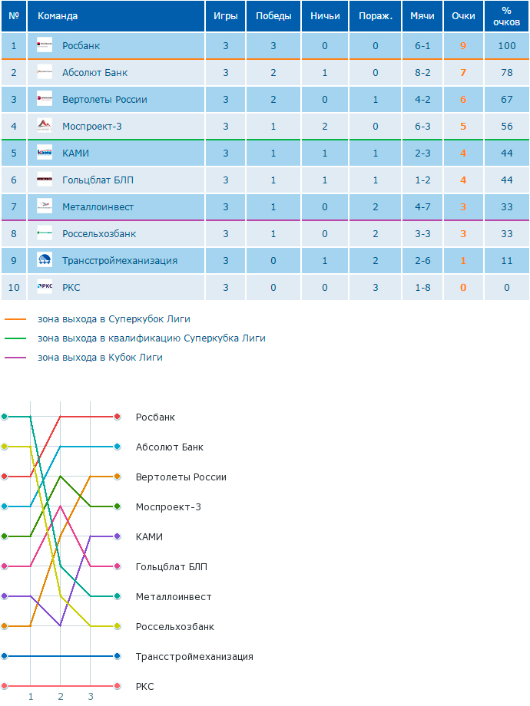Screen dimensions: 530x706
Task: Click Металлоинвест's goals value 4-7
Action: pos(422,207)
